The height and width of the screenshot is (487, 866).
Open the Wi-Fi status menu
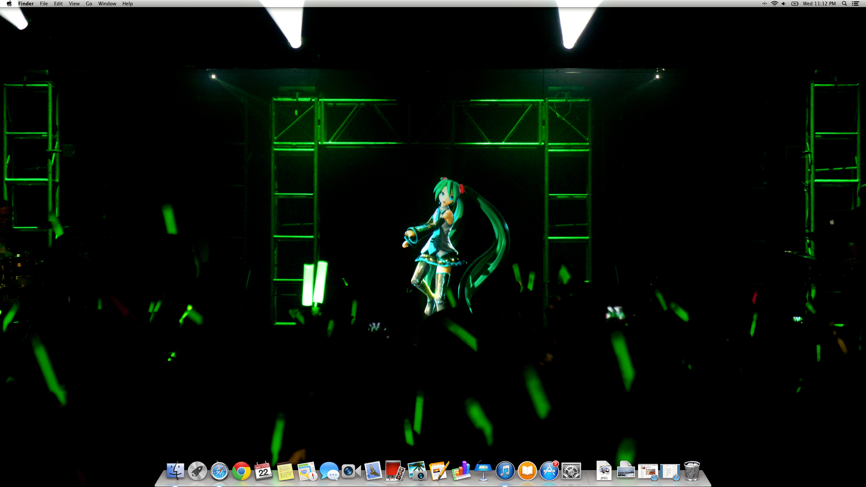tap(774, 3)
